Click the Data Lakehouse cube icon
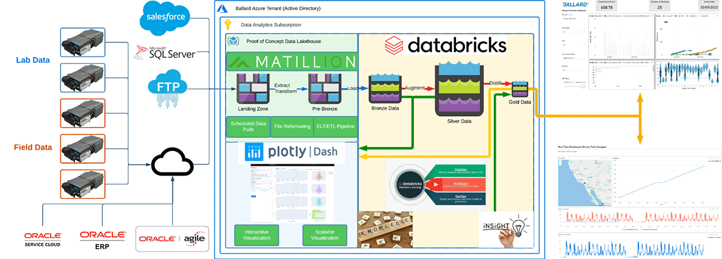Image resolution: width=722 pixels, height=259 pixels. (233, 41)
